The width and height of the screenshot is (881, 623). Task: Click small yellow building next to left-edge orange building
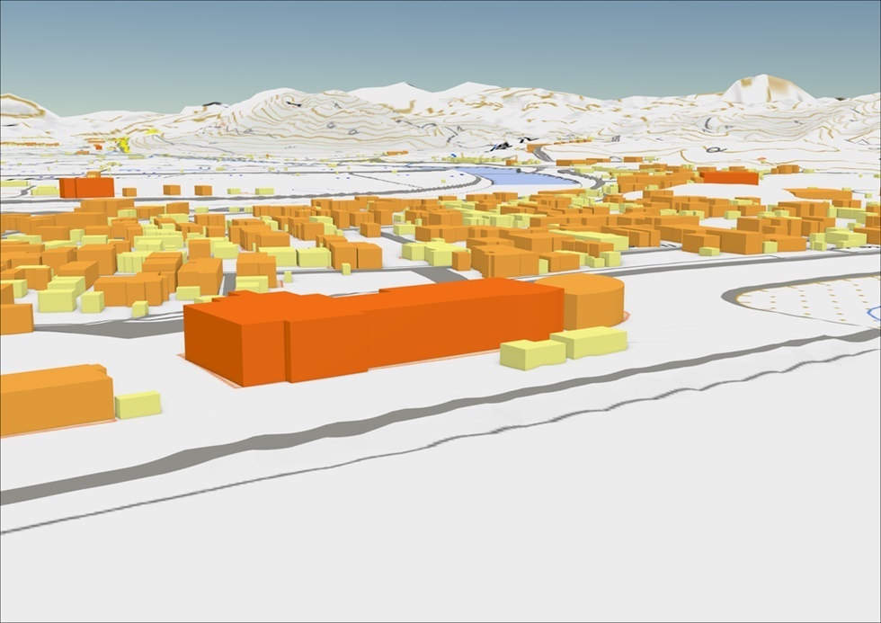(x=138, y=405)
